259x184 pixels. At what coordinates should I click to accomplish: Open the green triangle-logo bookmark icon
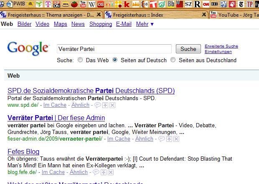pos(39,4)
